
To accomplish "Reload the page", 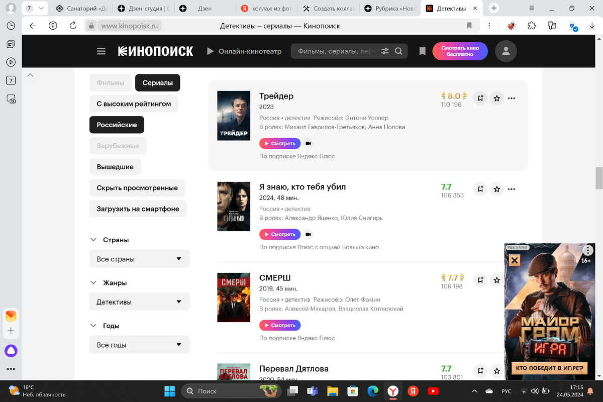I will 73,26.
